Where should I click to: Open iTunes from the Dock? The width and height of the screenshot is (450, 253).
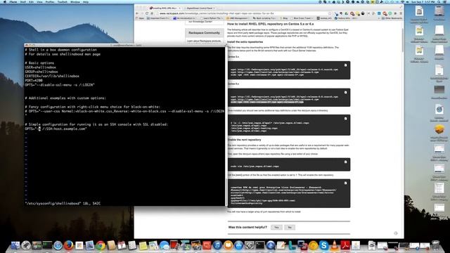coord(217,245)
